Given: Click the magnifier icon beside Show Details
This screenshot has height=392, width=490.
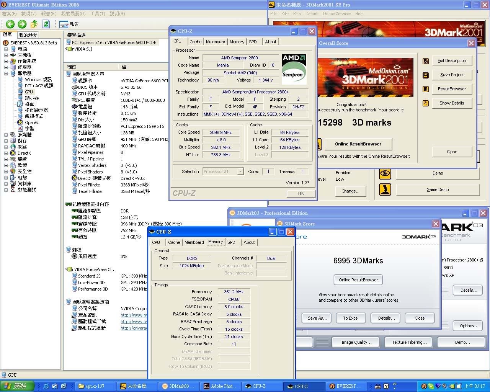Looking at the screenshot, I should click(425, 103).
